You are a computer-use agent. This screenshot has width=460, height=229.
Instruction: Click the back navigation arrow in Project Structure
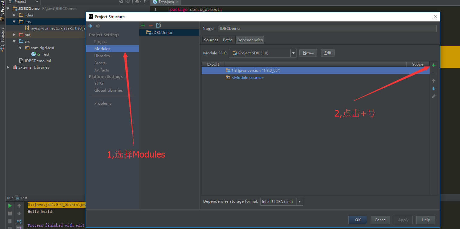90,26
